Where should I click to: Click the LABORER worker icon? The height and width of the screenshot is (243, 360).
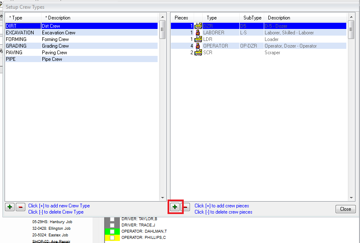(198, 32)
